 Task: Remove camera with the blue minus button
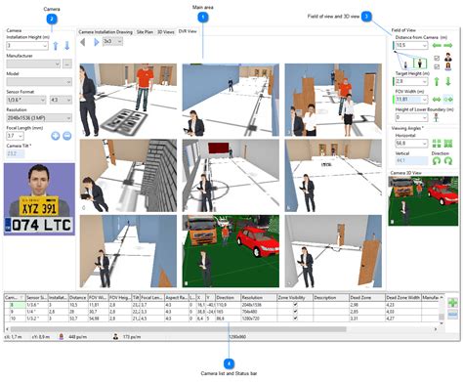coord(453,315)
